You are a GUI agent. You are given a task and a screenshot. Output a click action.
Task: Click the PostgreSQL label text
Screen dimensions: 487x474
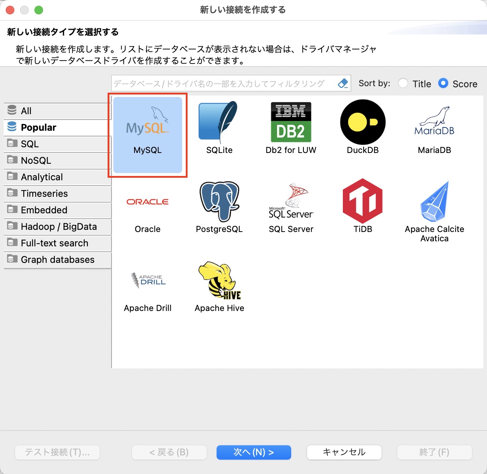pyautogui.click(x=219, y=229)
